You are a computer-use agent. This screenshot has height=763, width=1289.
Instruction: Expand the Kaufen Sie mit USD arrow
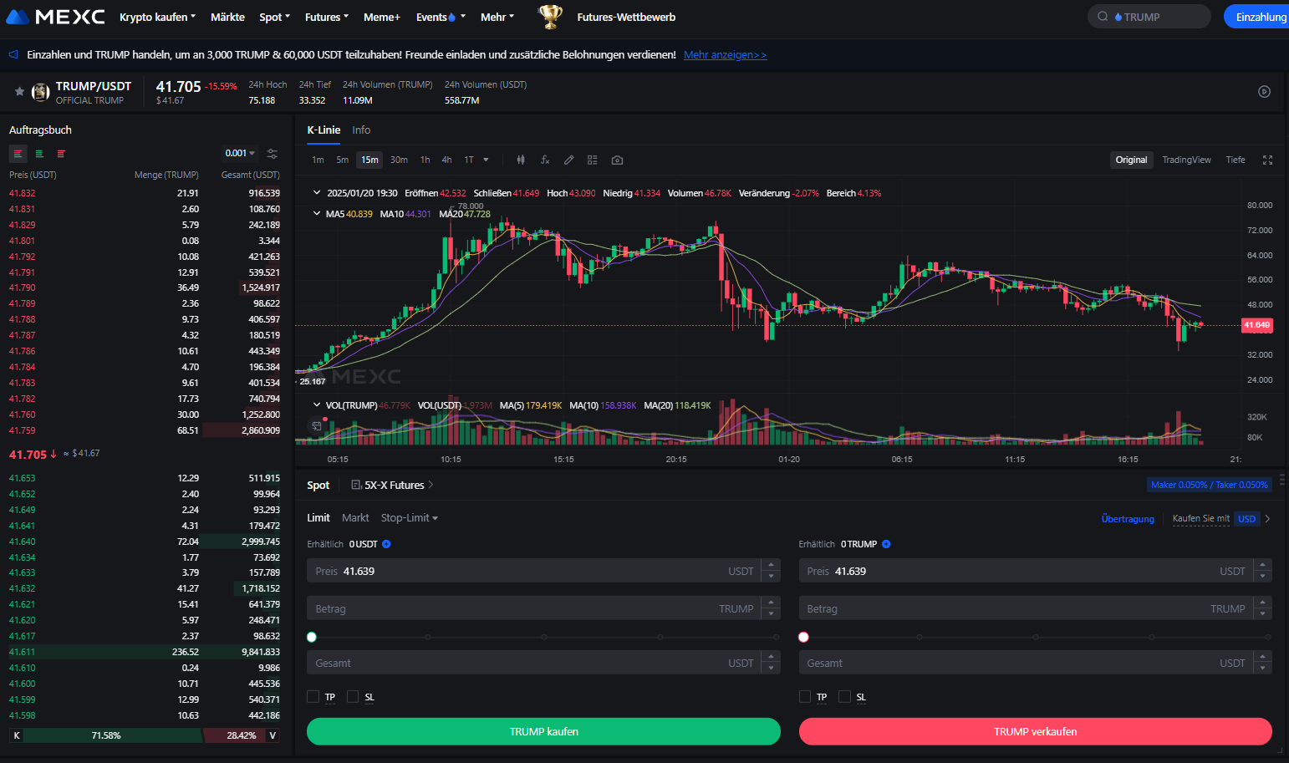click(x=1267, y=519)
